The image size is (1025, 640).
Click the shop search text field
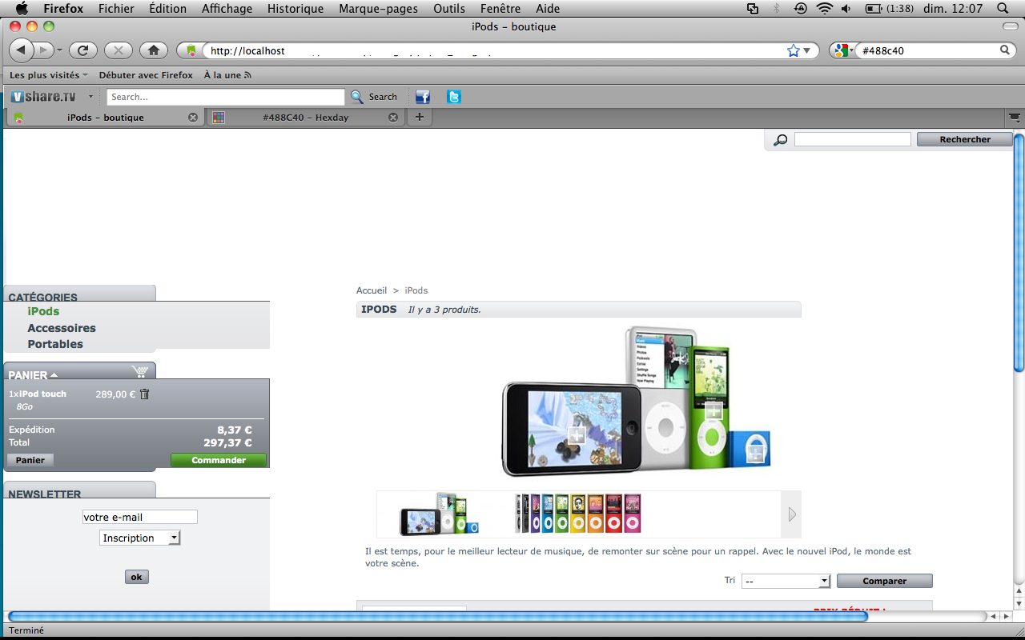pos(853,139)
